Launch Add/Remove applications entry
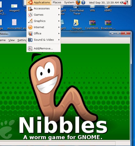Viewport: 135px width, 146px height. pyautogui.click(x=44, y=49)
